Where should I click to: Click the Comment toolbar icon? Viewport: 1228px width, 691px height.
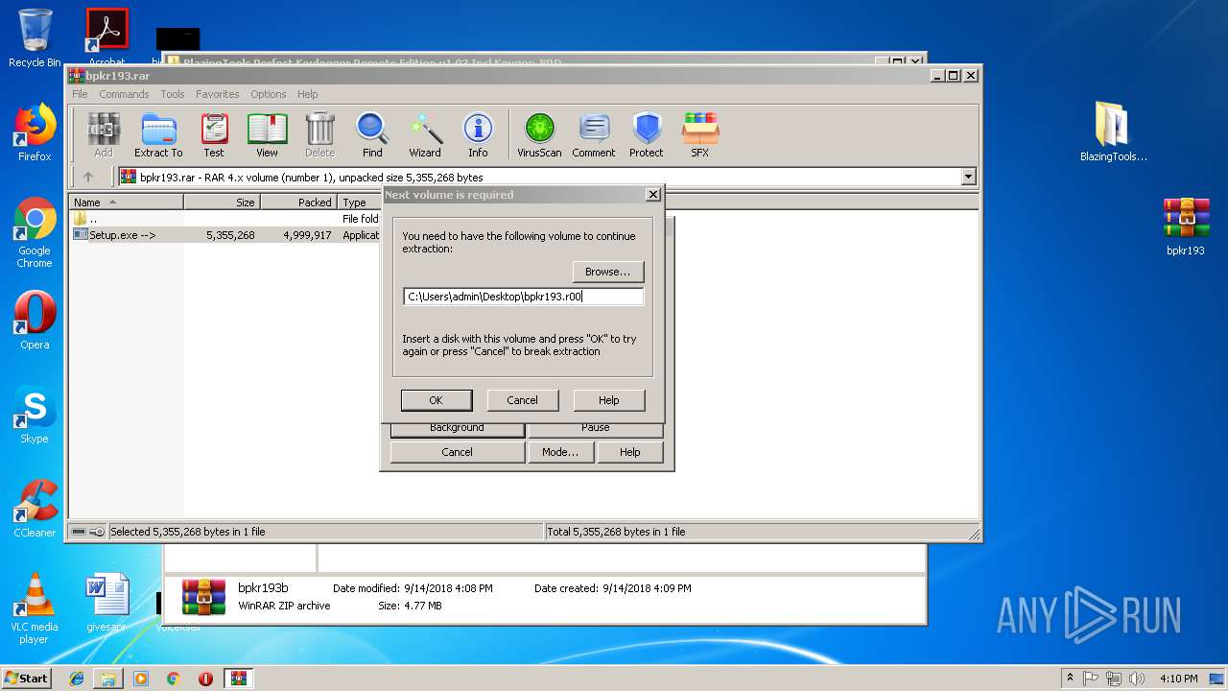(594, 134)
